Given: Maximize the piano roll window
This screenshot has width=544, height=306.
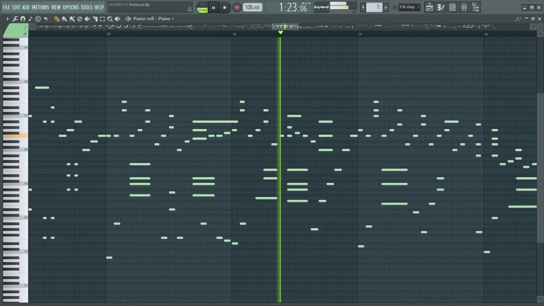Looking at the screenshot, I should (533, 19).
